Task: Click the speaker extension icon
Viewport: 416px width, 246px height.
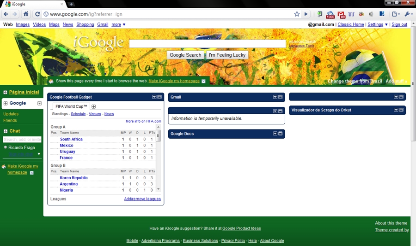Action: 371,14
